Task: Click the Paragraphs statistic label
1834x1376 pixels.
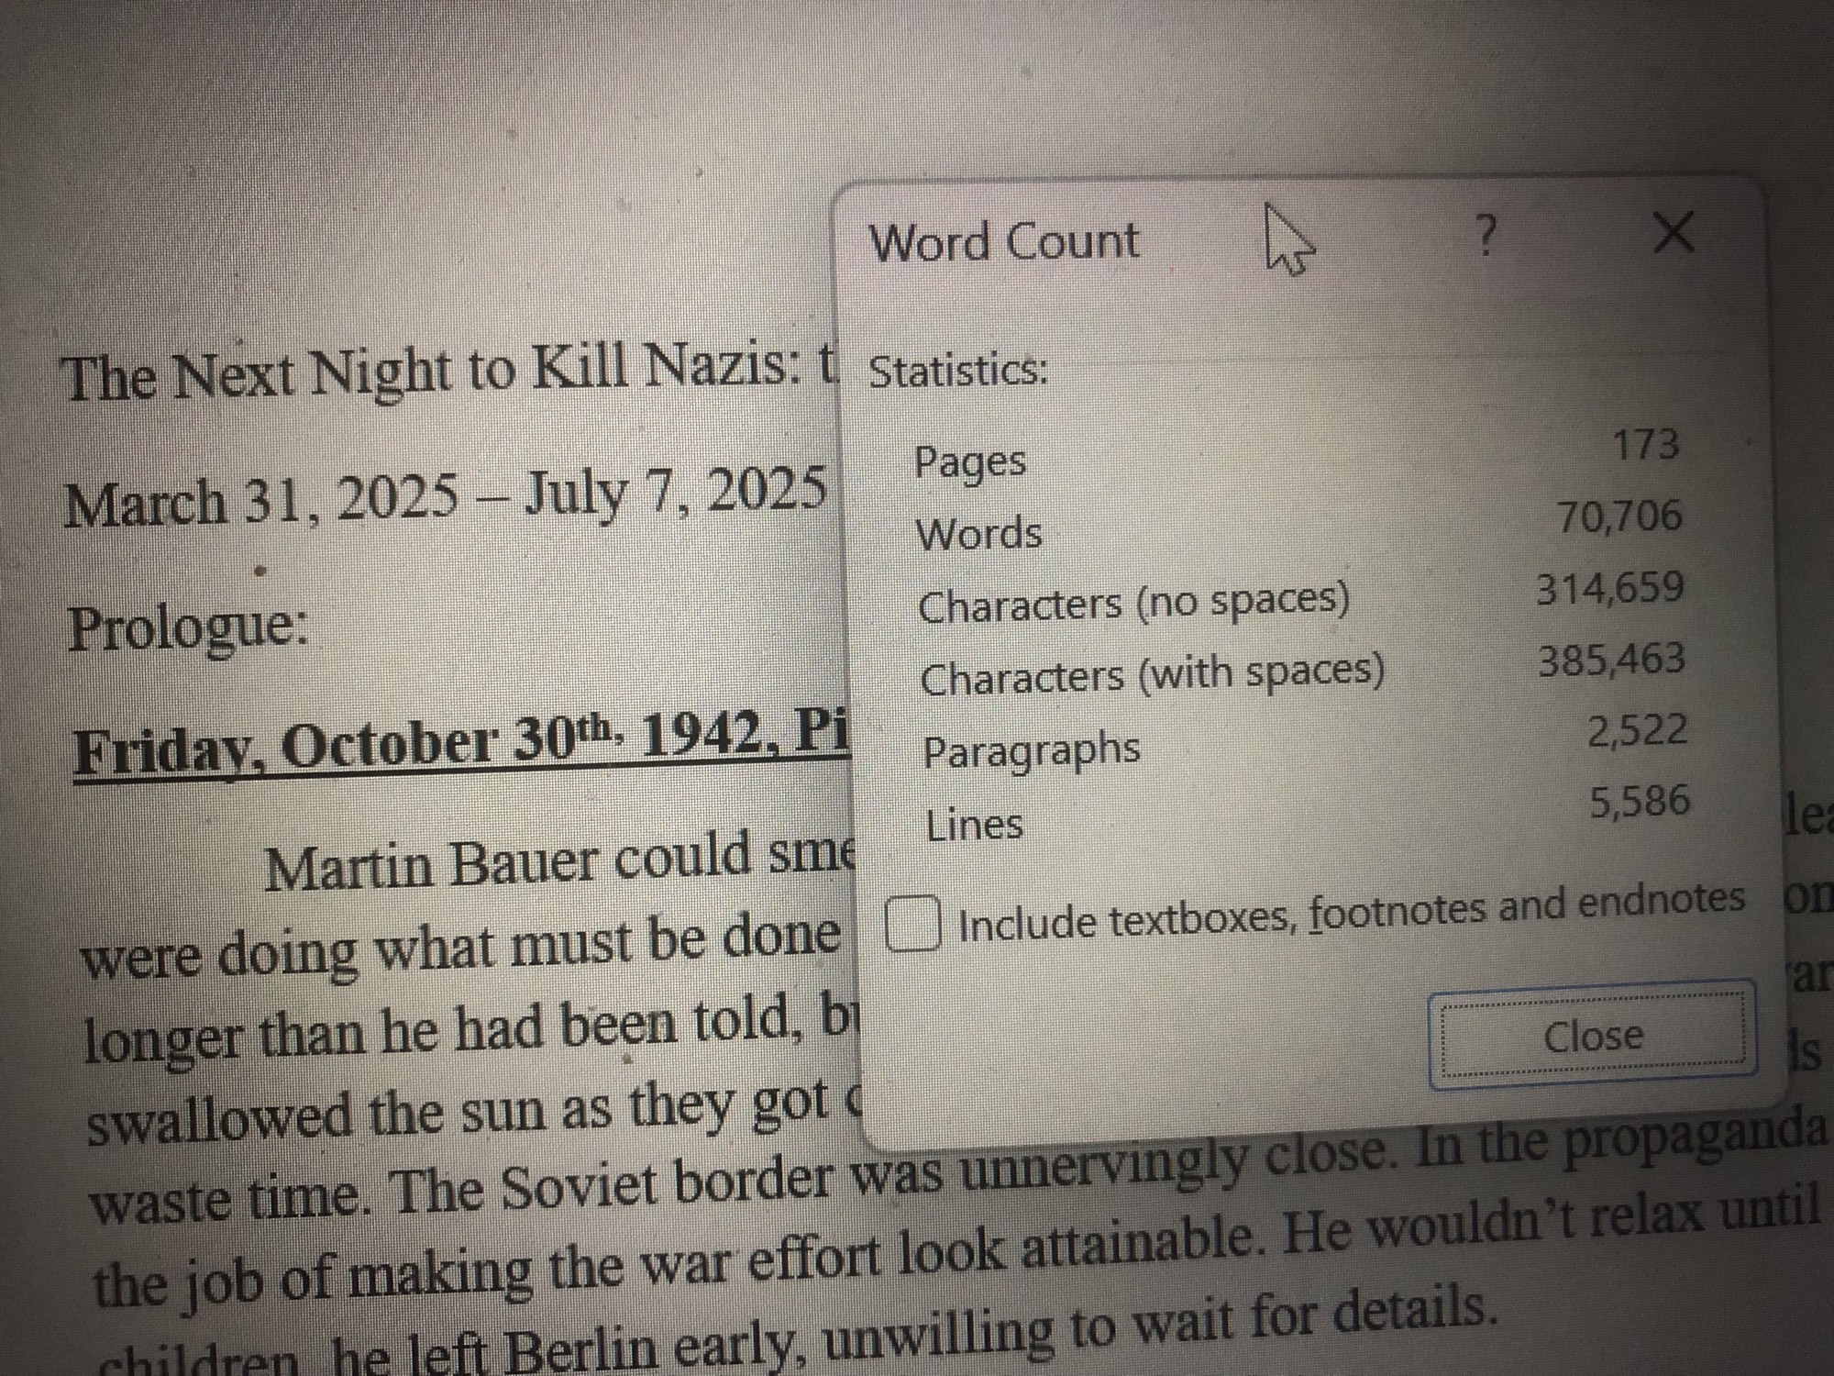Action: click(x=1032, y=750)
